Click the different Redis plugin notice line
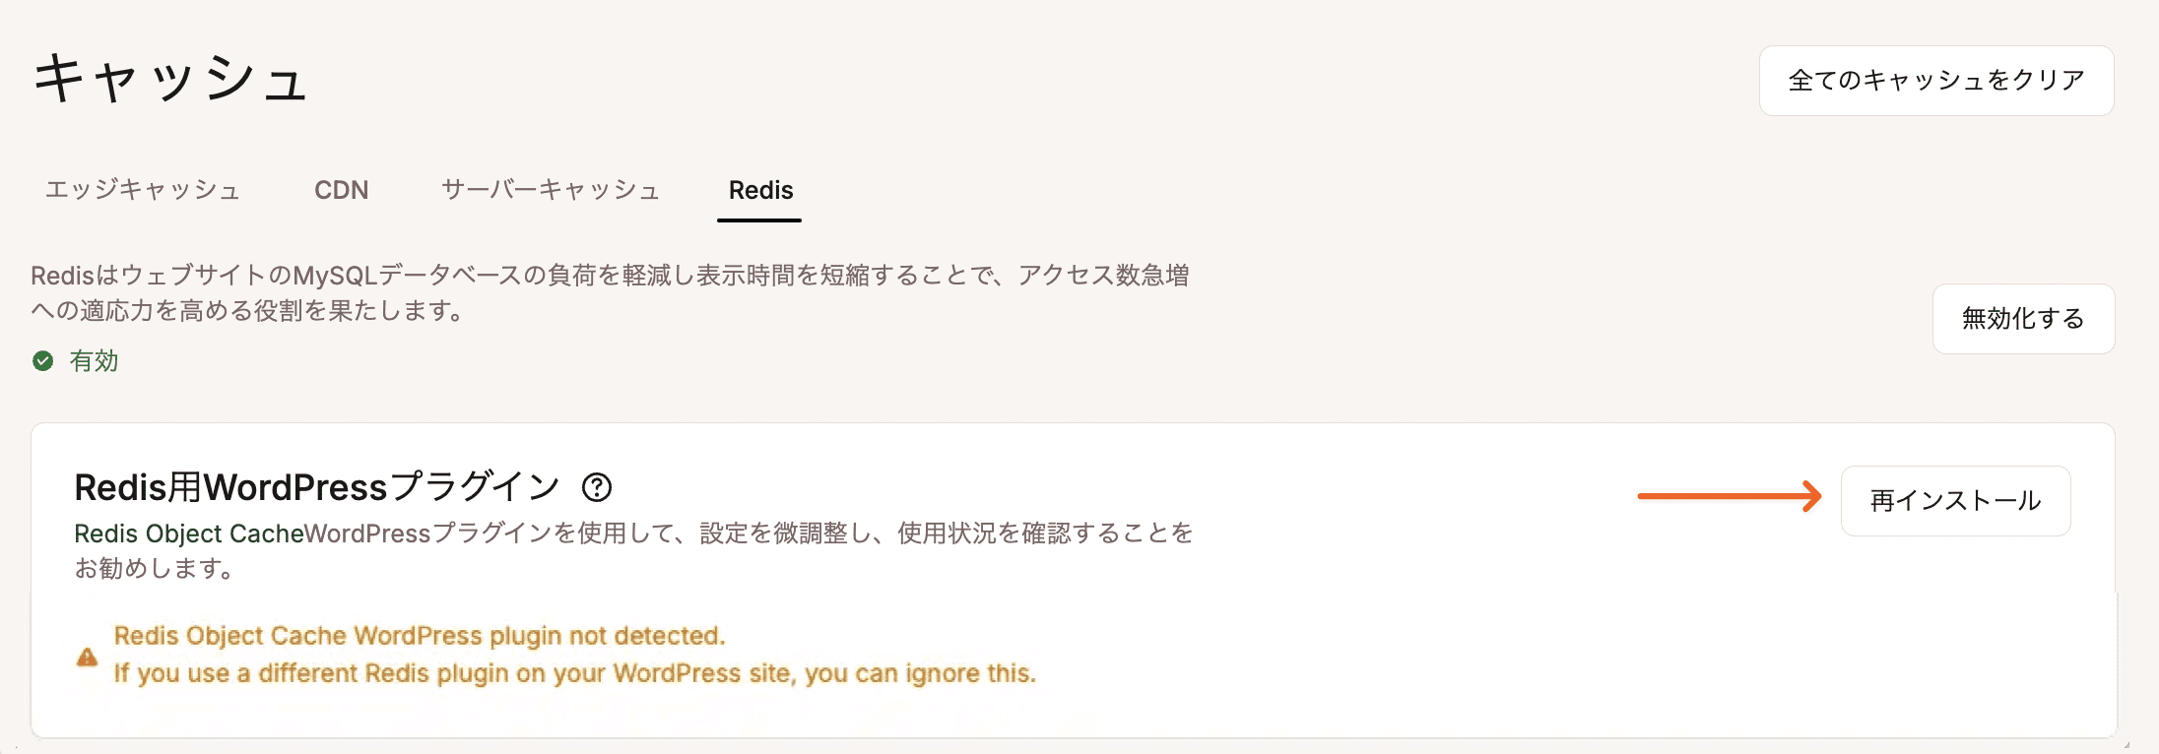Image resolution: width=2159 pixels, height=754 pixels. click(x=576, y=673)
